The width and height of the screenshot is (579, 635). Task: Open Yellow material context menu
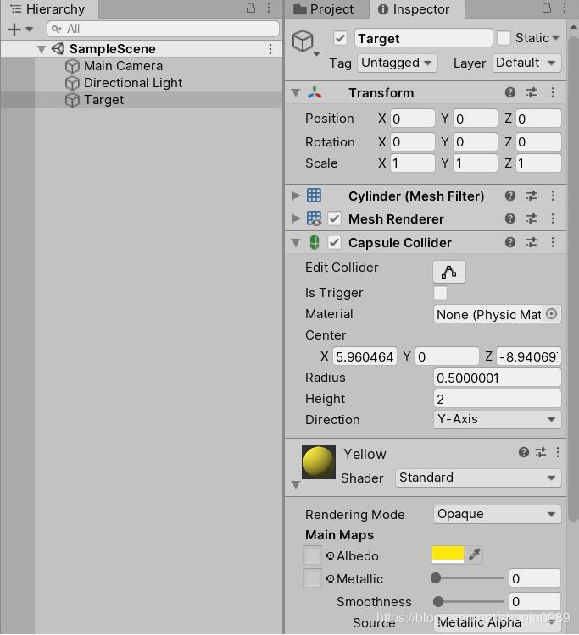tap(558, 452)
